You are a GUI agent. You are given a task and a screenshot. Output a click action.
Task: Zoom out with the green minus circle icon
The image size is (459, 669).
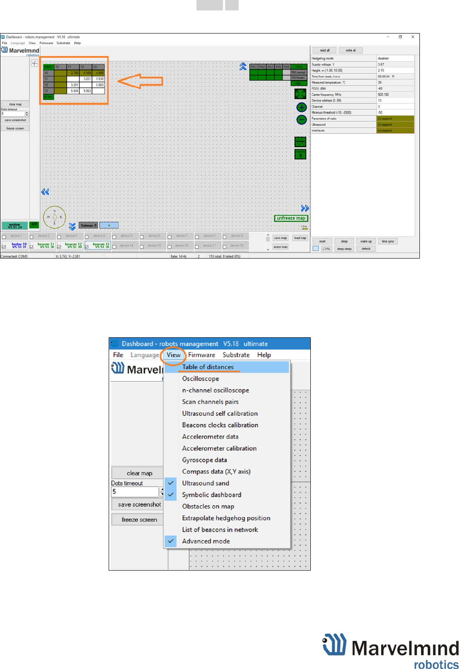[301, 119]
